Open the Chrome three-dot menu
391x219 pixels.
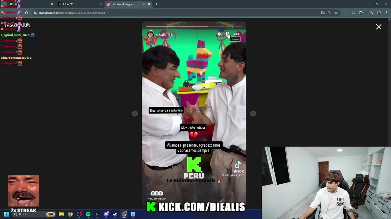coord(387,13)
